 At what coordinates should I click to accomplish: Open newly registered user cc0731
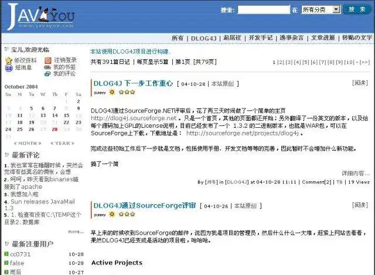pos(21,254)
